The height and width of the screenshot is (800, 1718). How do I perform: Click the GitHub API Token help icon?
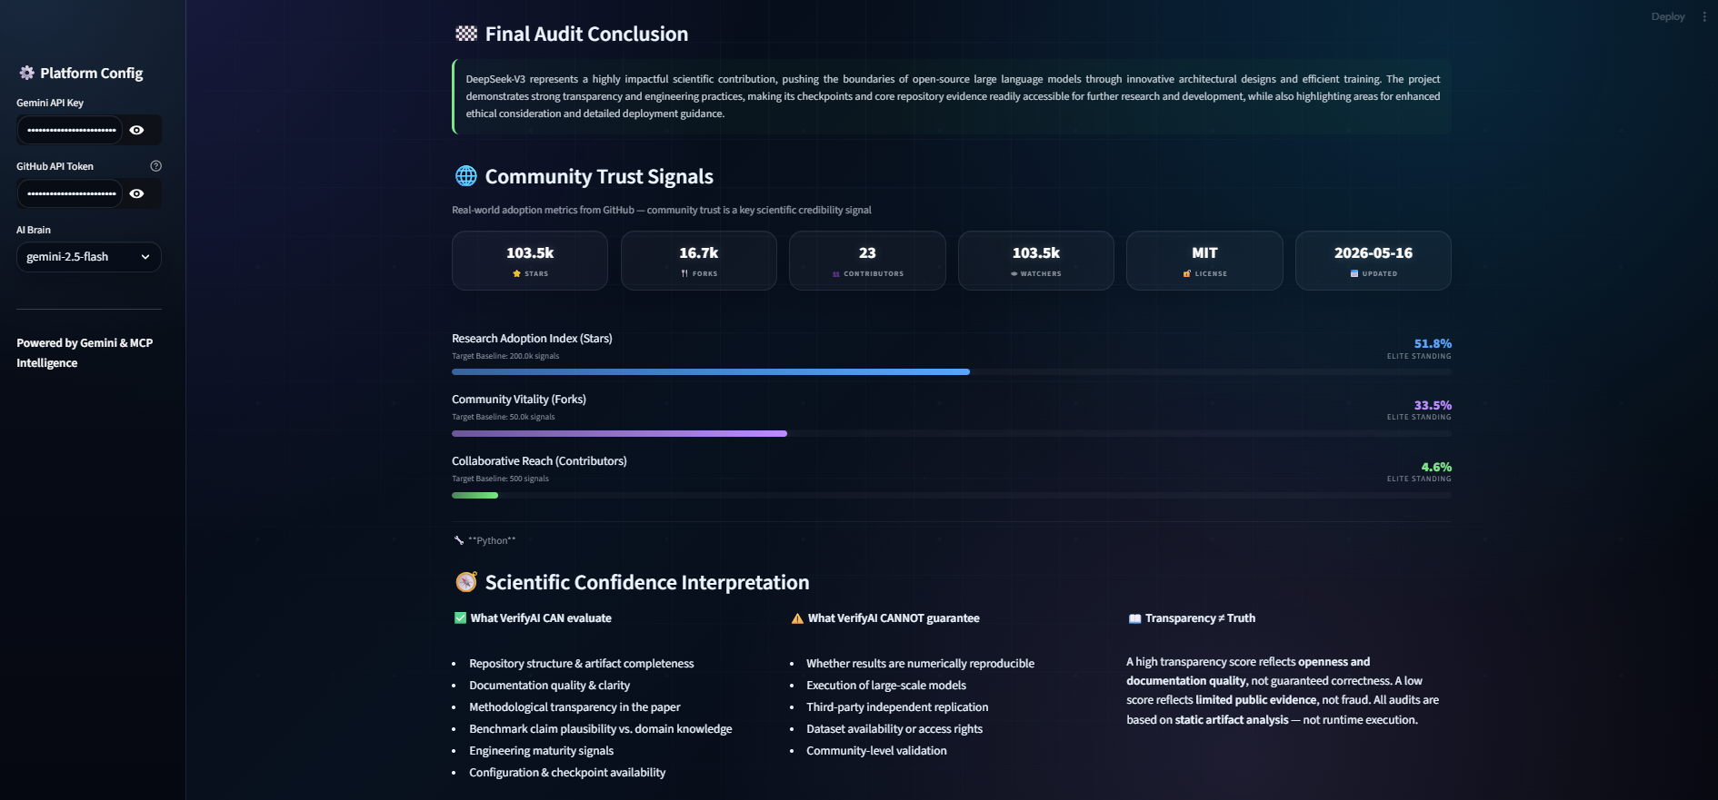click(155, 166)
